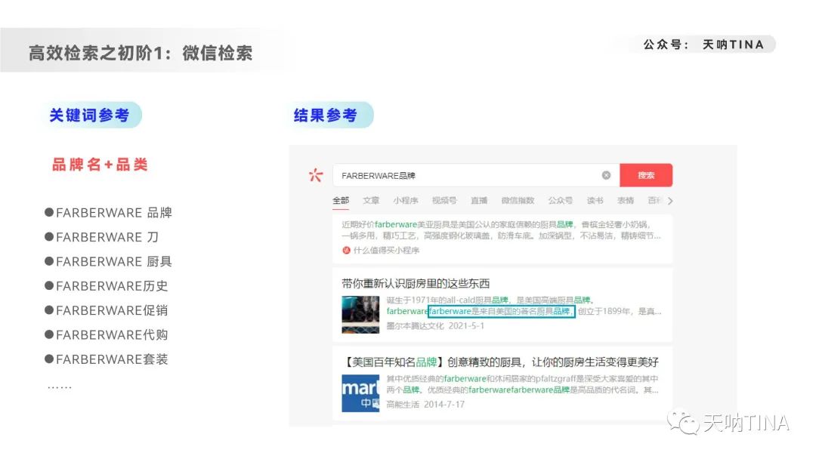
Task: Clear the search query with the X icon
Action: tap(606, 174)
